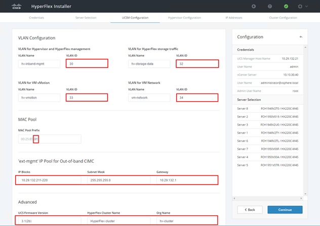
Task: Select UCS Manager Host Name value 10.29.132.21
Action: pos(290,59)
